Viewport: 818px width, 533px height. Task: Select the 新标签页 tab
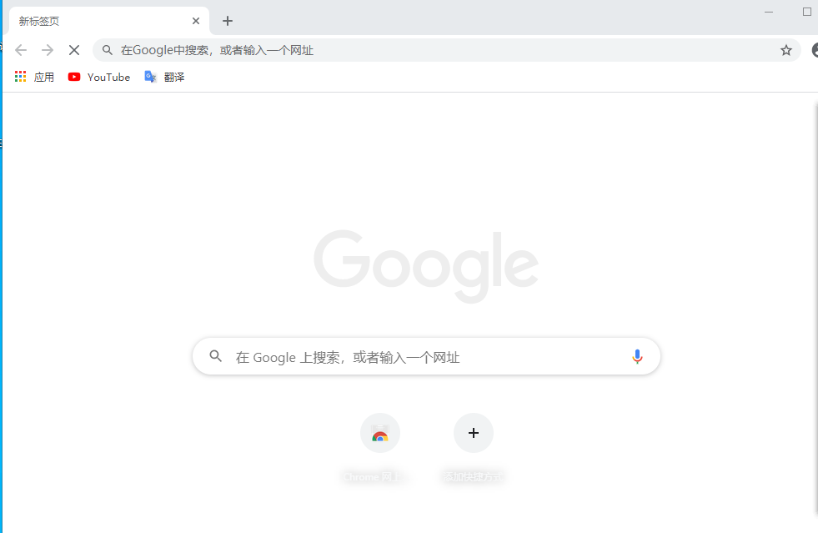tap(109, 21)
